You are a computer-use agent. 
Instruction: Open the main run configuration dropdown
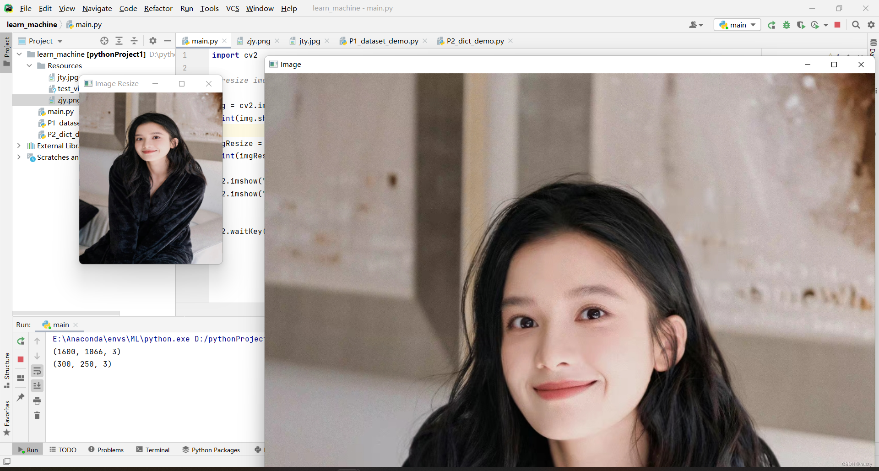pyautogui.click(x=737, y=25)
